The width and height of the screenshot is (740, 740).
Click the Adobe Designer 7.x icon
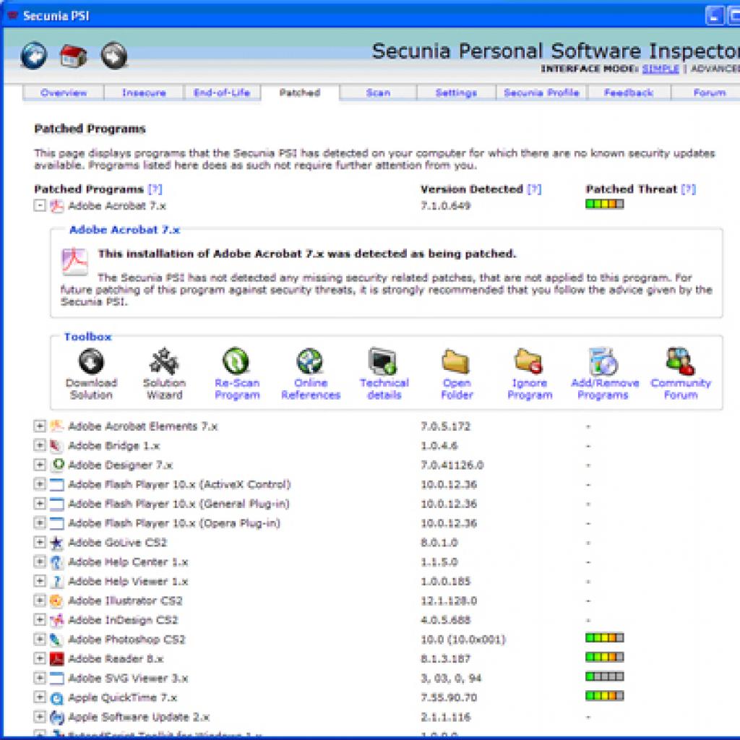(56, 465)
